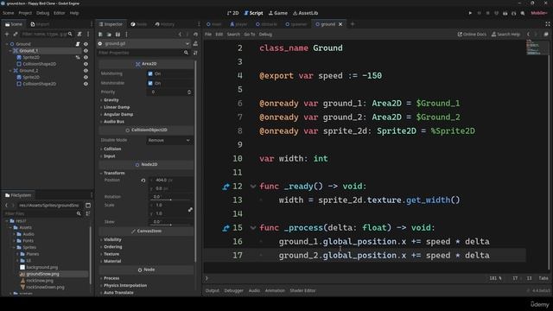Viewport: 553px width, 311px height.
Task: Click the script history back arrow
Action: [528, 35]
